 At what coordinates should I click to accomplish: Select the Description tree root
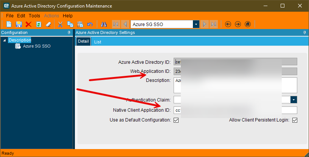20,40
